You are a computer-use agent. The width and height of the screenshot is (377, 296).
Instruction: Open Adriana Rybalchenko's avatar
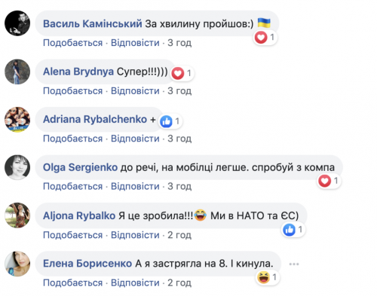point(17,119)
